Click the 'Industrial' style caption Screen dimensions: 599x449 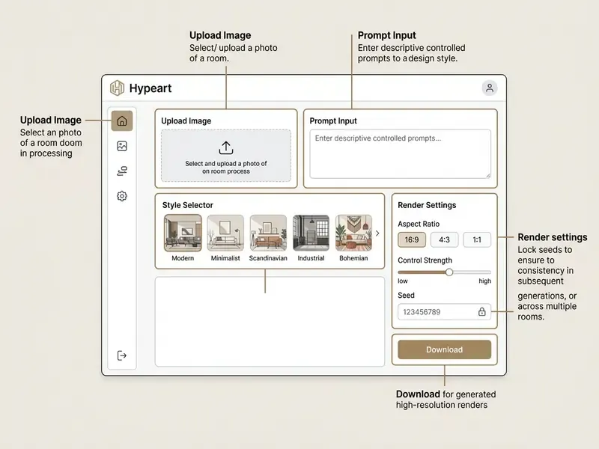pos(311,258)
